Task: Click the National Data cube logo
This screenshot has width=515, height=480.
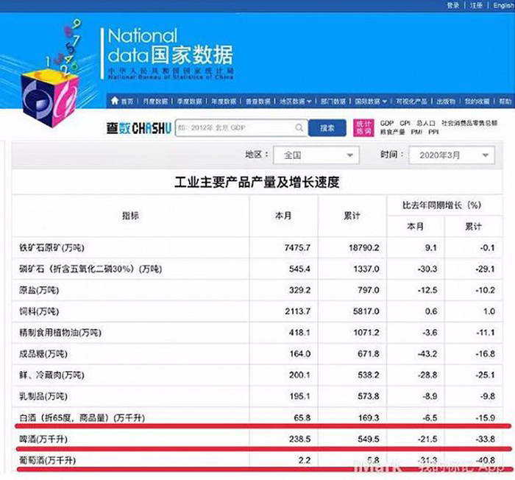Action: (49, 97)
